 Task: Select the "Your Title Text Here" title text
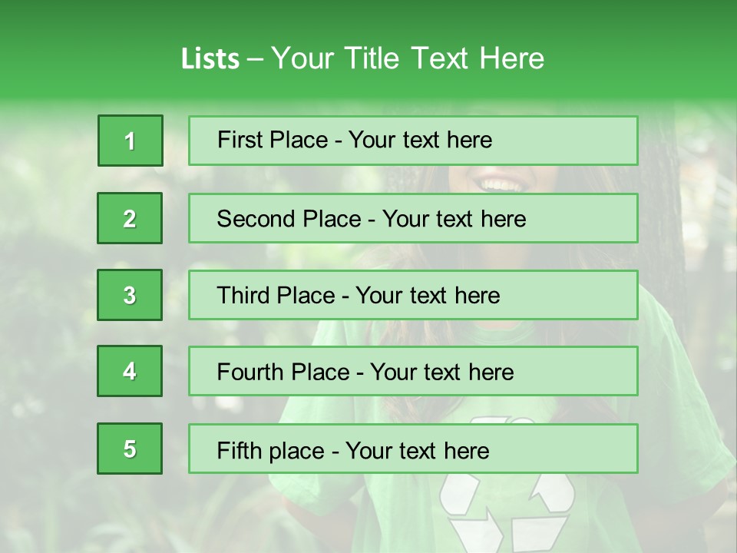pyautogui.click(x=408, y=58)
